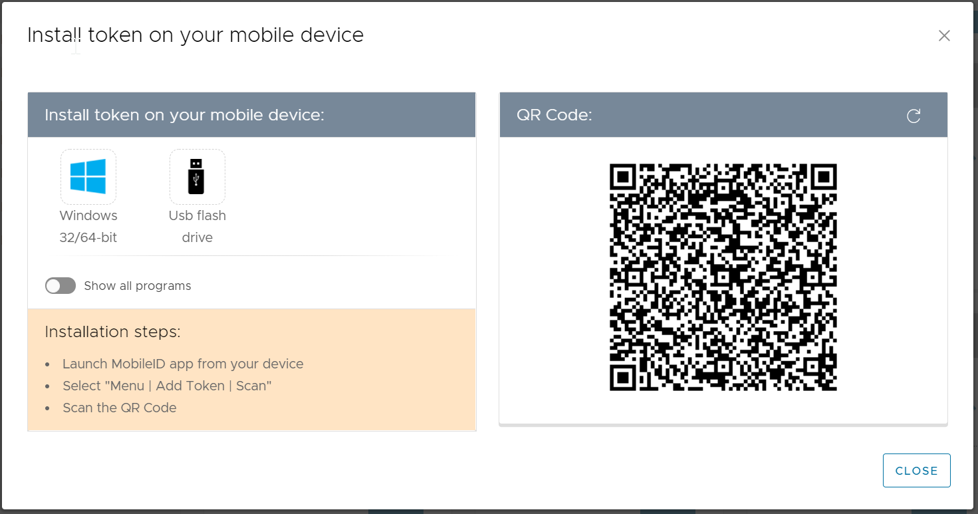Select the USB flash drive icon
Screen dimensions: 978x514
pos(197,177)
